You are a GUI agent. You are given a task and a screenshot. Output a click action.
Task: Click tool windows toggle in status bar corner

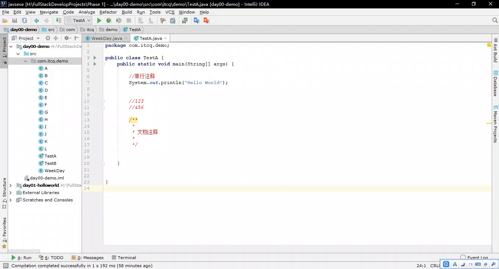pyautogui.click(x=5, y=266)
